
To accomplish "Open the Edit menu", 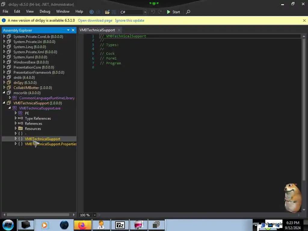I will pyautogui.click(x=17, y=11).
